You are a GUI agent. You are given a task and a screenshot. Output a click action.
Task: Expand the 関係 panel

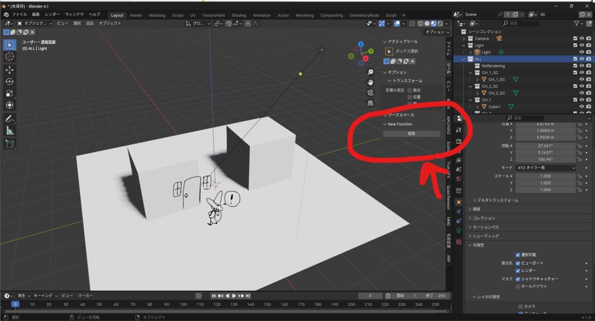475,209
